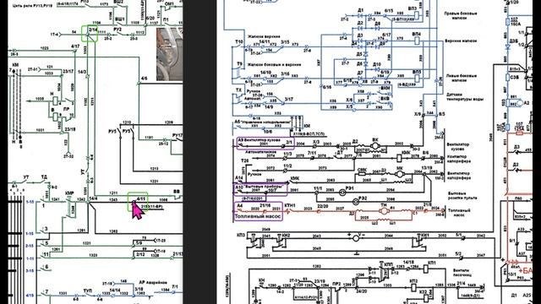Click the 'АР Аварийное' label

pyautogui.click(x=153, y=282)
